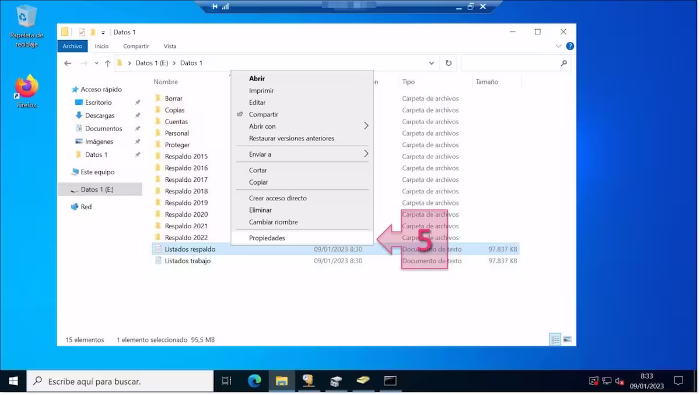The width and height of the screenshot is (700, 395).
Task: Sort by the Tipo column header
Action: click(408, 82)
